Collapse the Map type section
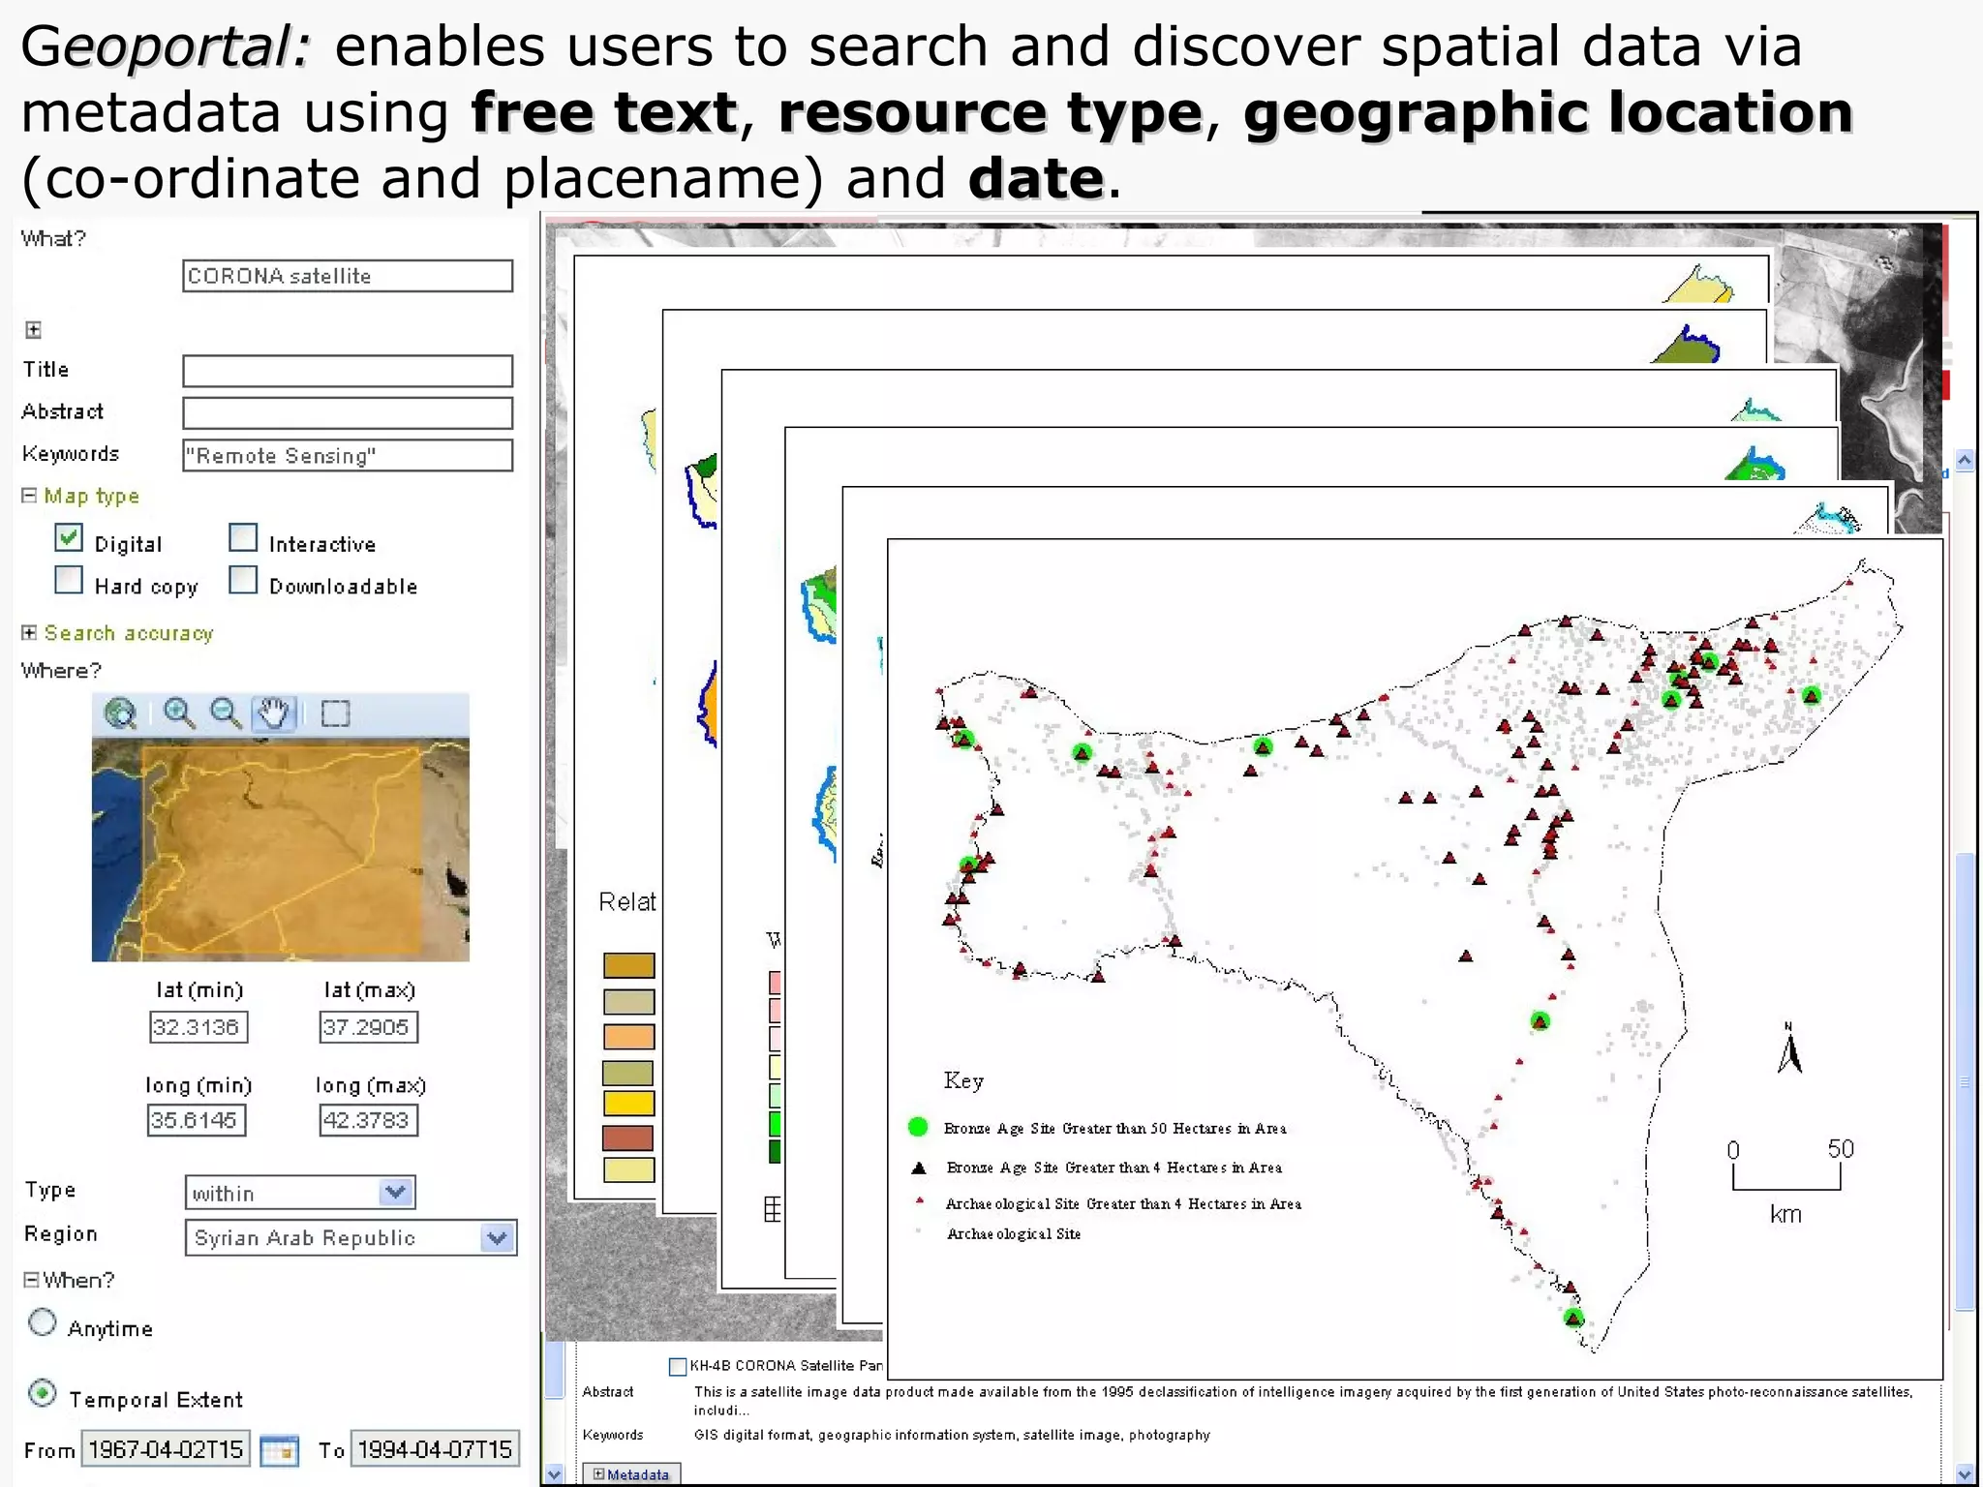 29,496
